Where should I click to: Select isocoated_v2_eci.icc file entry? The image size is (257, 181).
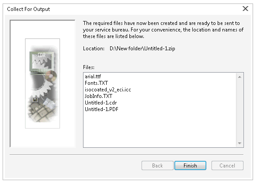108,90
